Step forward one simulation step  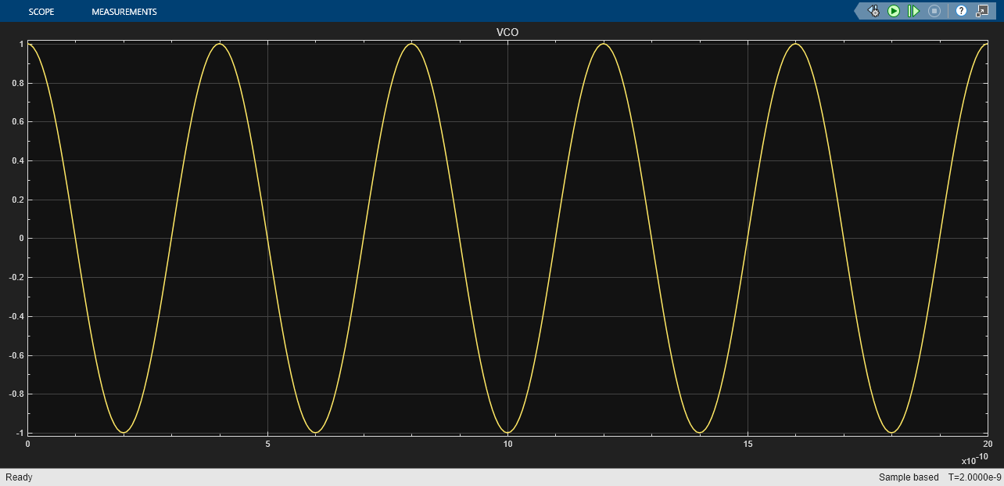(x=913, y=11)
